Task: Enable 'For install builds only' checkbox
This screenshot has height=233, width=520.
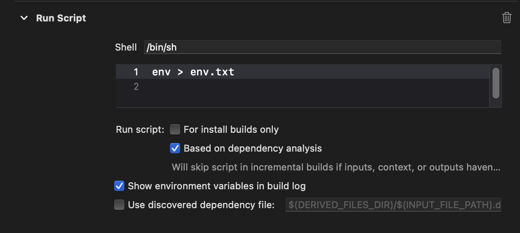Action: (x=175, y=129)
